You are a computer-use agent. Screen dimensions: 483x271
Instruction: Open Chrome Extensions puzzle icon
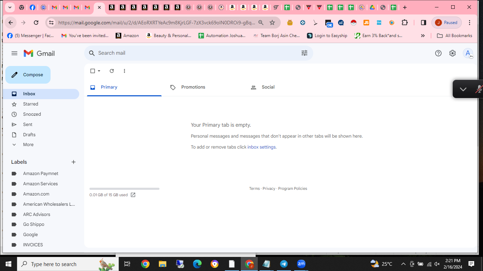pyautogui.click(x=405, y=23)
